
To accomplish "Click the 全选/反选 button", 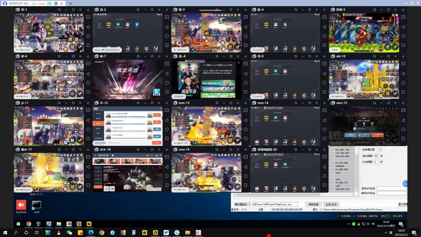I will coord(331,204).
